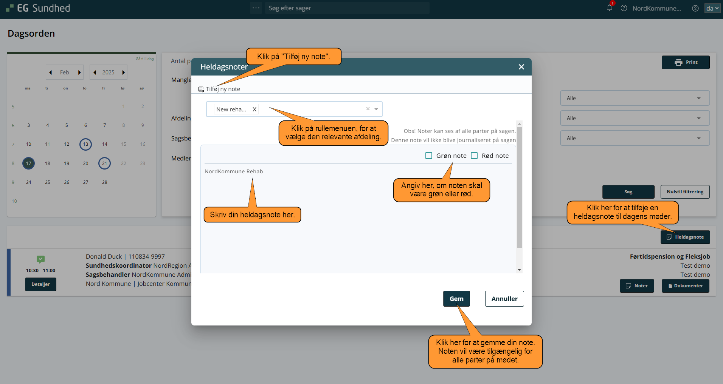Click the green appointment status icon

coord(41,259)
